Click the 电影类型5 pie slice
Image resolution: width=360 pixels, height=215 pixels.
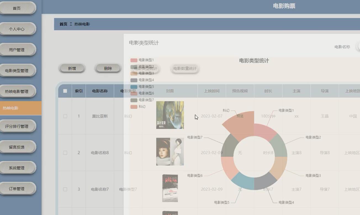coord(243,182)
